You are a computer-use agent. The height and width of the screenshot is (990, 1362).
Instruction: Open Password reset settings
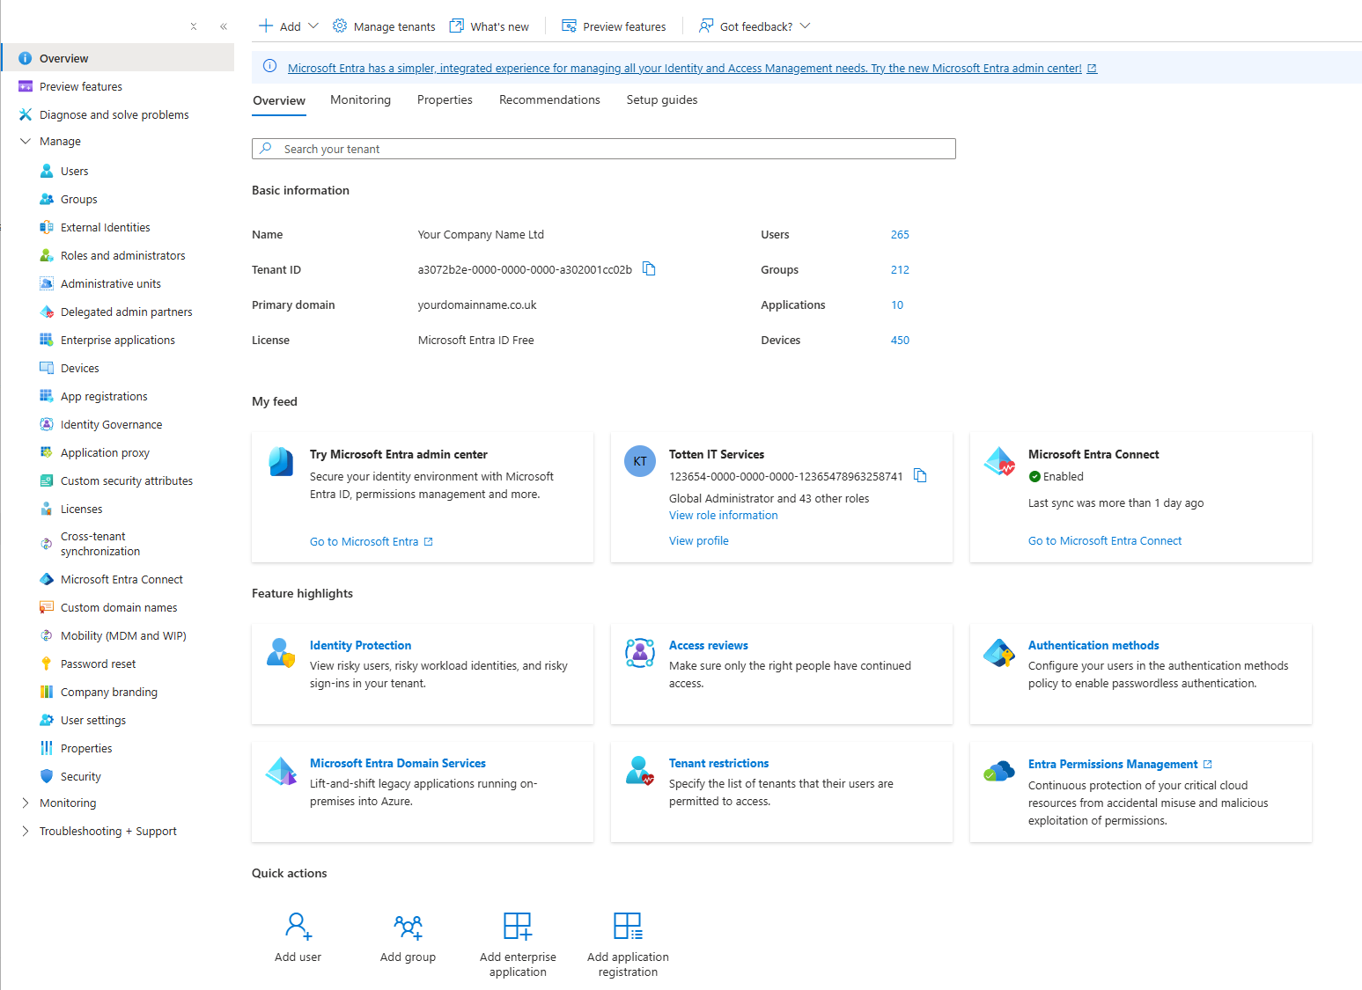pyautogui.click(x=97, y=664)
